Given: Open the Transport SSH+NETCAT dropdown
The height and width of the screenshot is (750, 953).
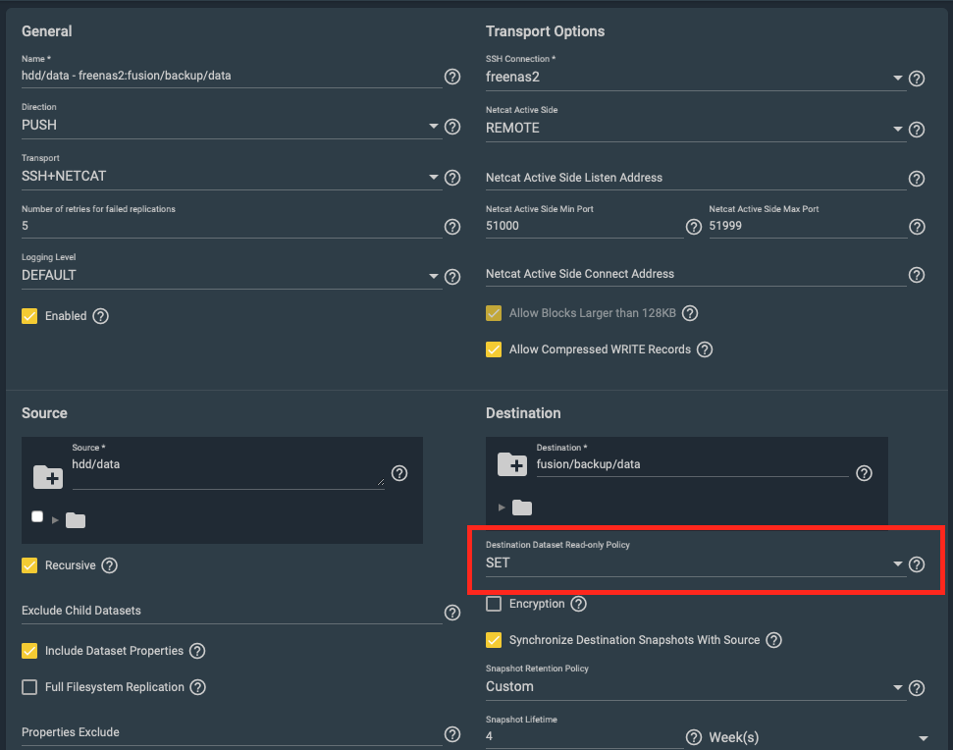Looking at the screenshot, I should click(x=231, y=177).
